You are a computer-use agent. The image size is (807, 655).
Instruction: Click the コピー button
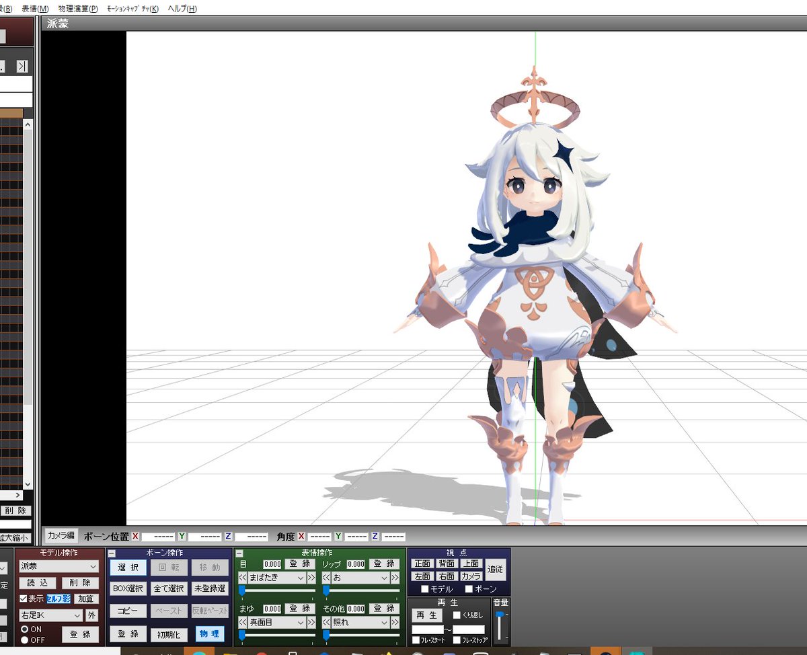click(128, 611)
